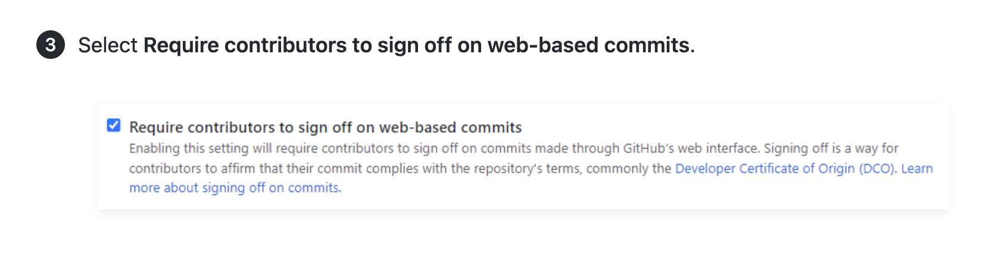Click the "(DCO)" abbreviation in the link
Image resolution: width=992 pixels, height=270 pixels.
pos(876,168)
